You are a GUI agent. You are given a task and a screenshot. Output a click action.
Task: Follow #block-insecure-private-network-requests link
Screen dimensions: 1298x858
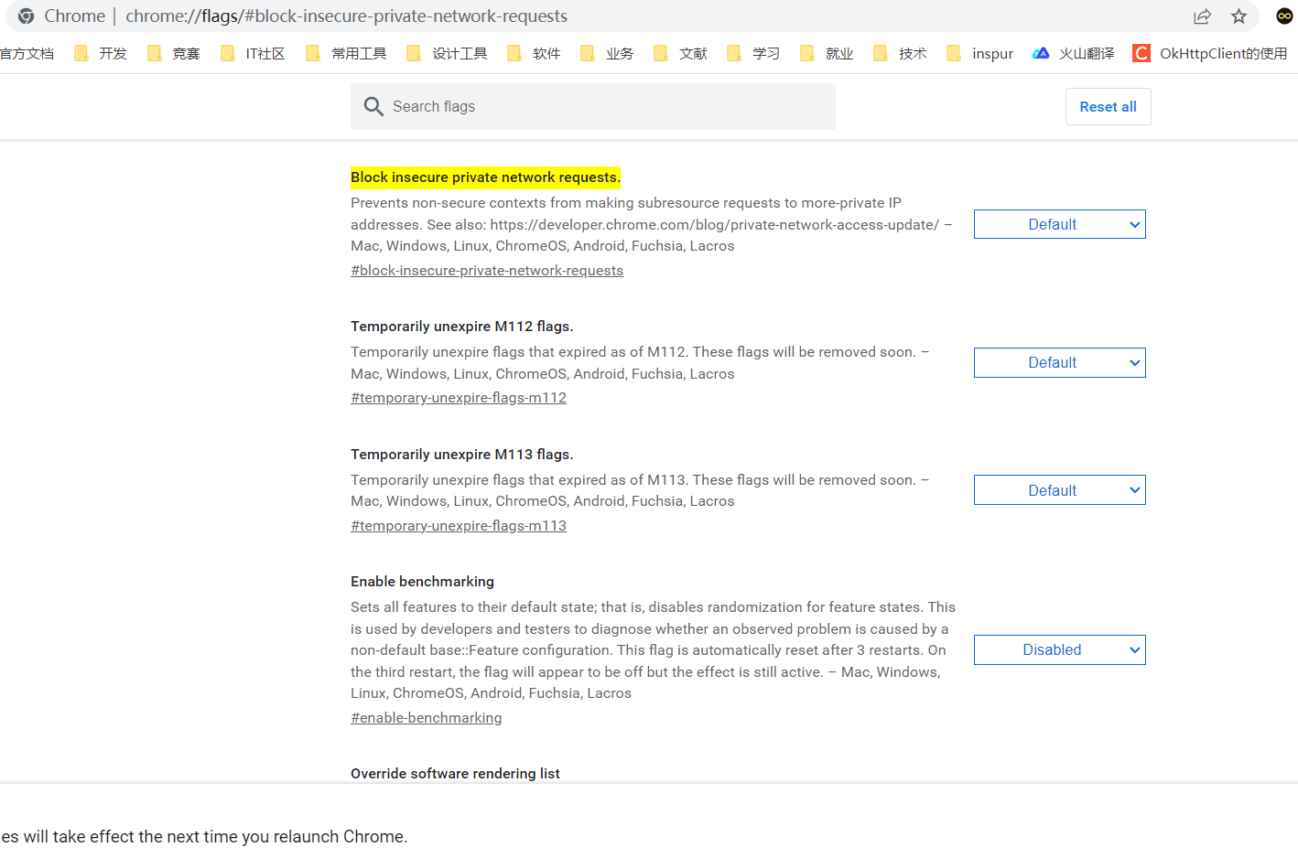point(487,271)
